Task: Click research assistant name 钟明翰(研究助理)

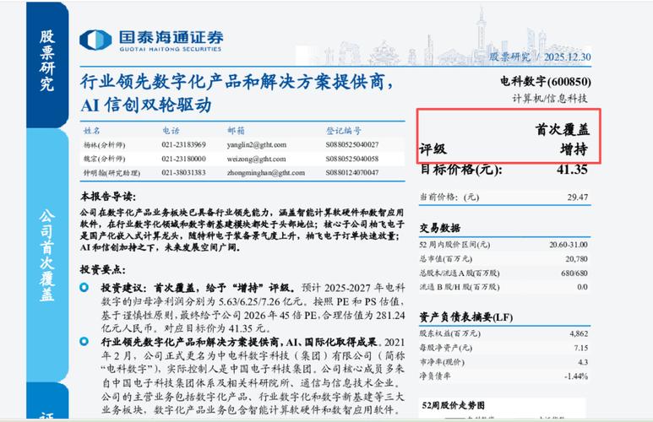Action: [x=112, y=173]
